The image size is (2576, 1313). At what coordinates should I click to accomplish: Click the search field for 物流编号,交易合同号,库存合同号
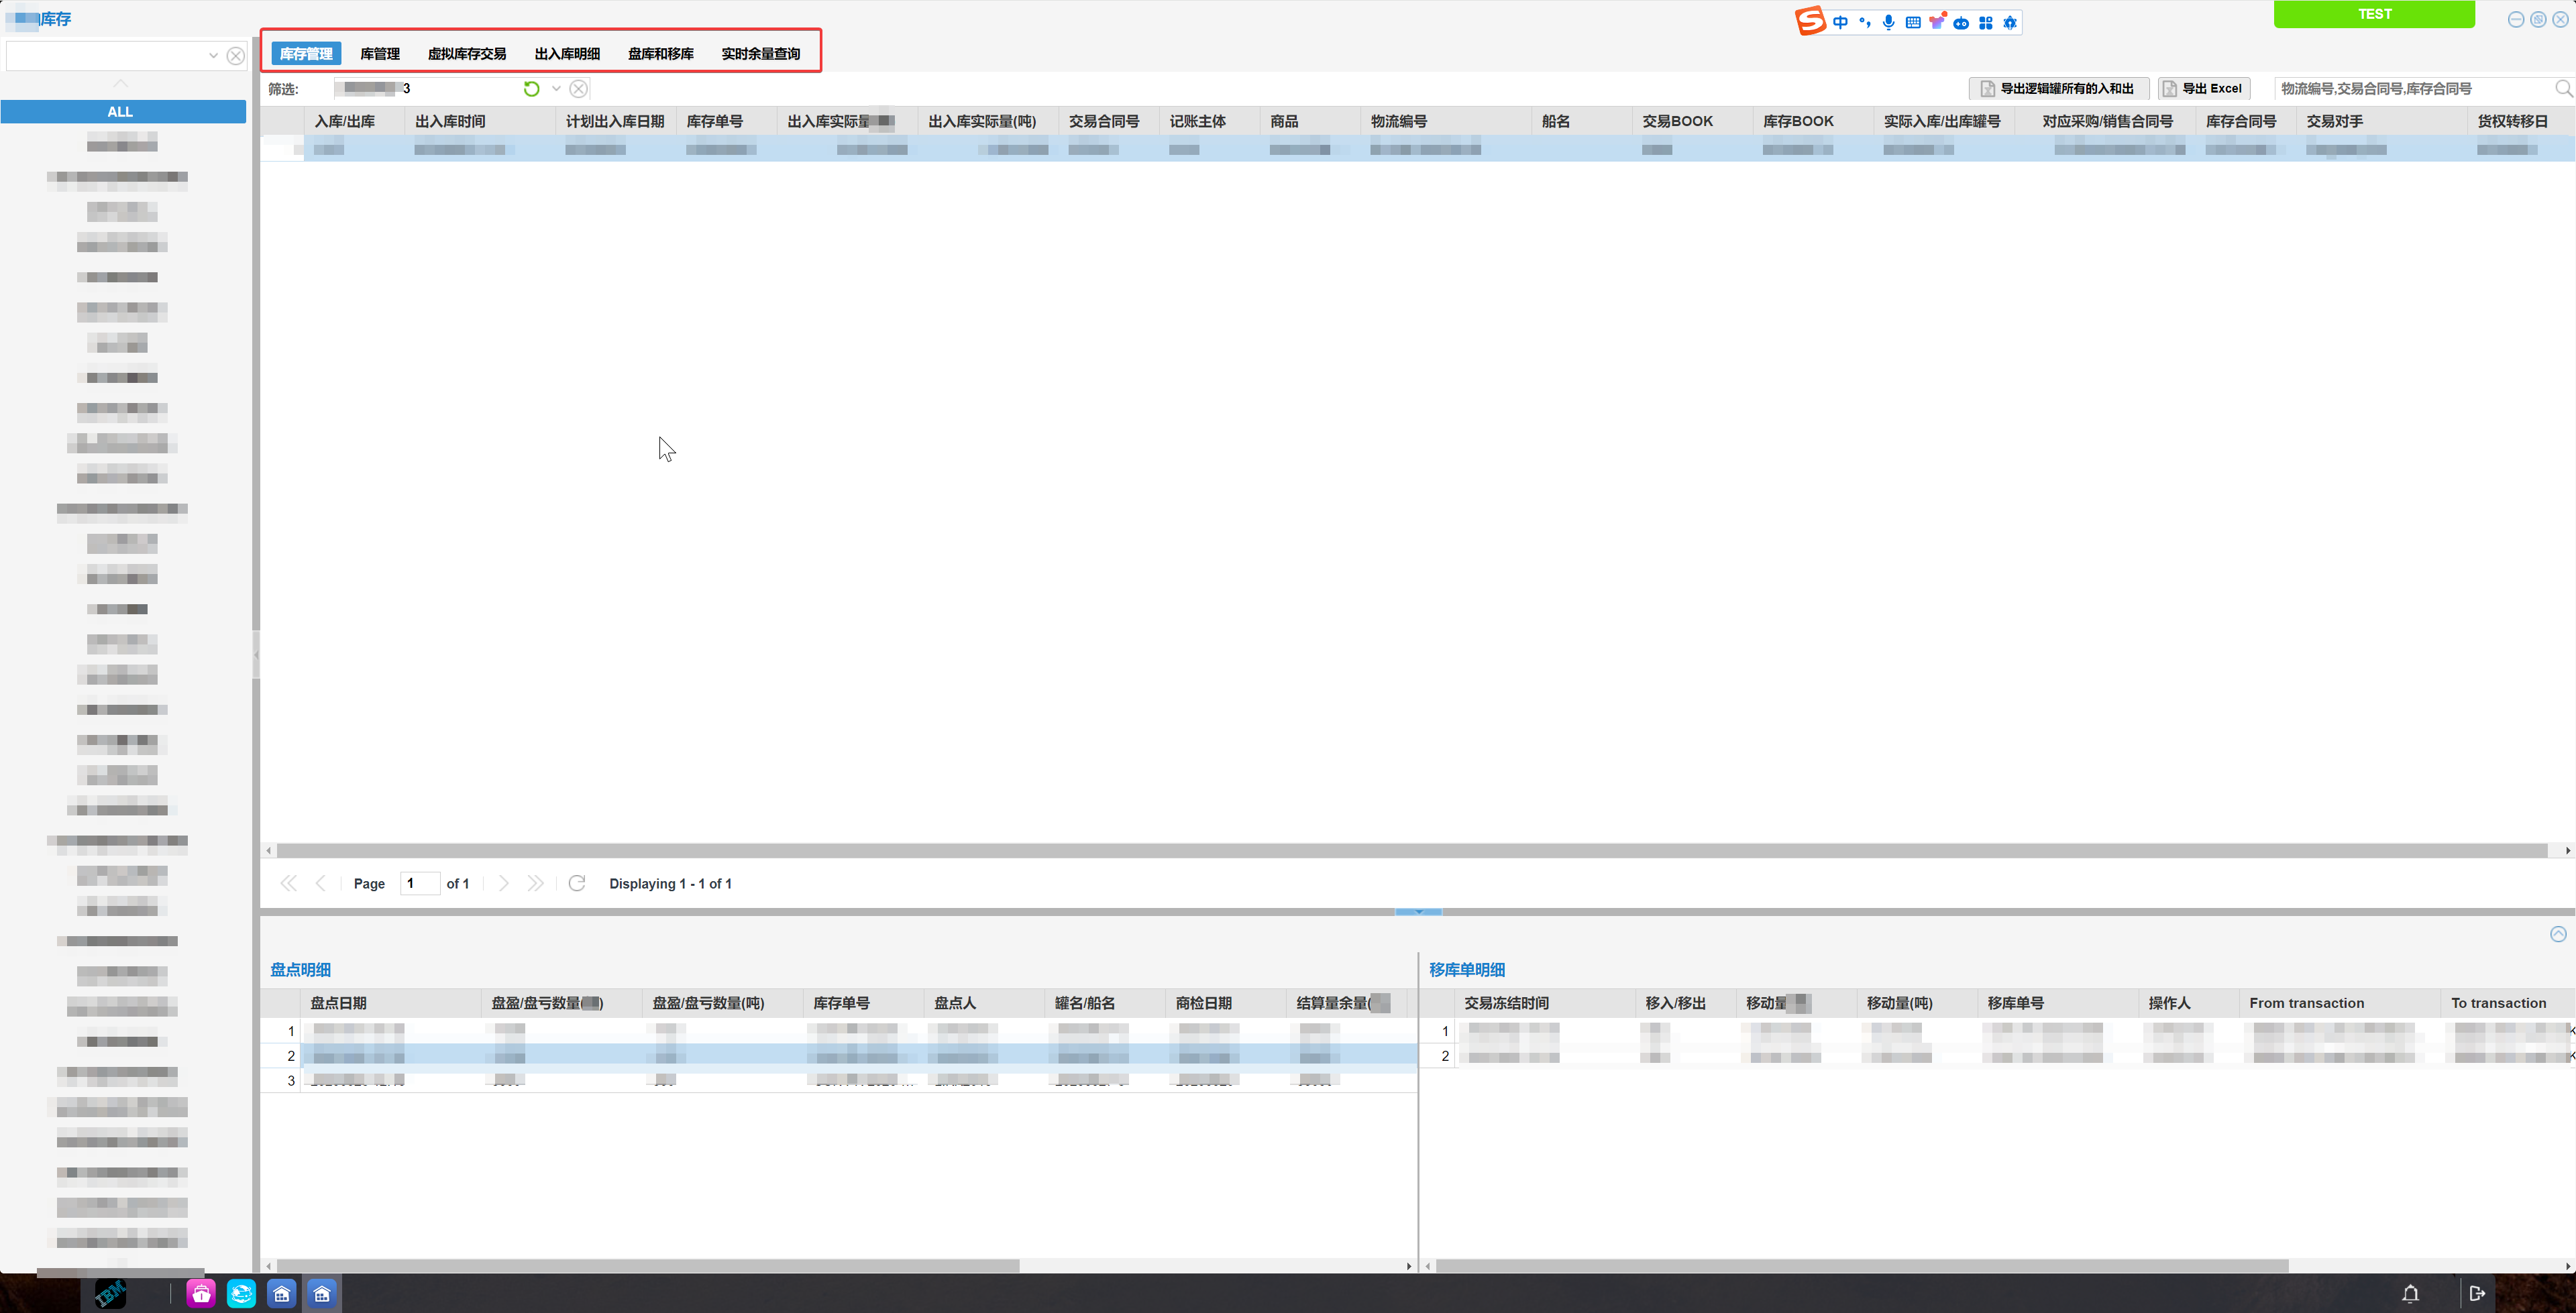(2413, 89)
